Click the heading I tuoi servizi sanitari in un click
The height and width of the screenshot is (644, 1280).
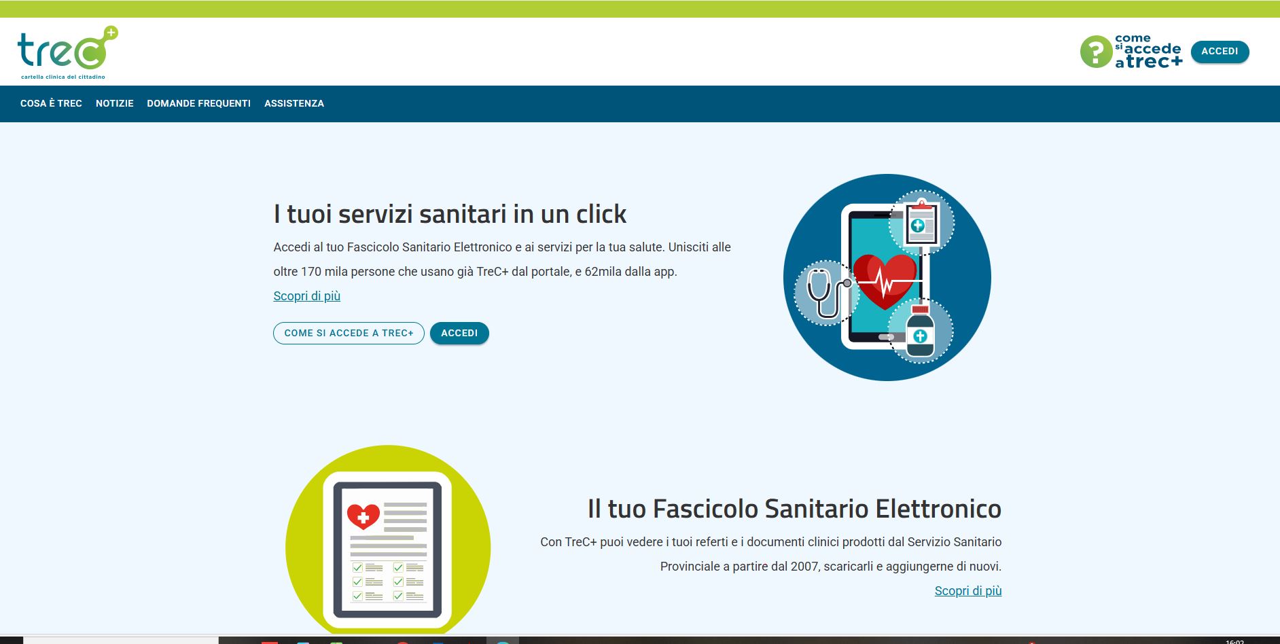tap(450, 214)
